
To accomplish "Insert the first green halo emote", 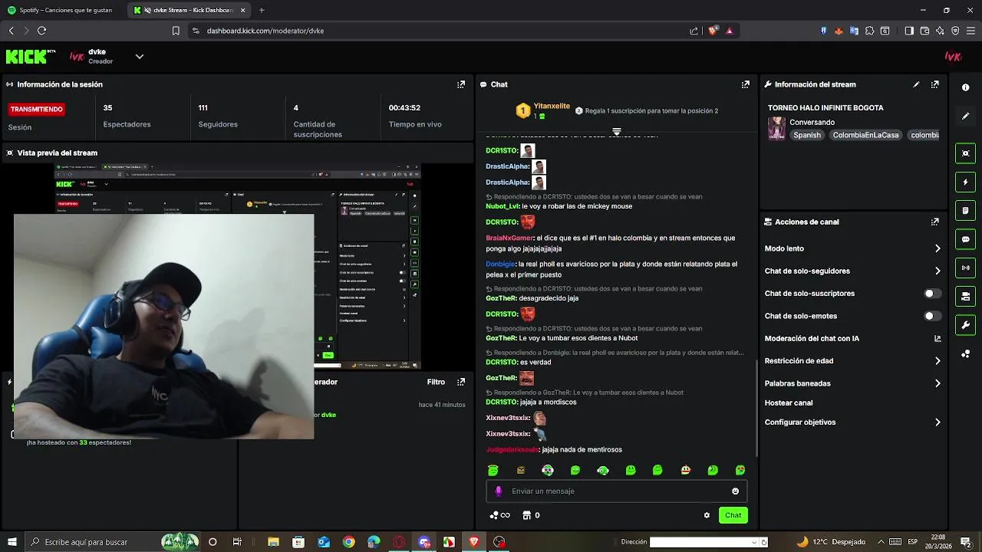I will 493,470.
